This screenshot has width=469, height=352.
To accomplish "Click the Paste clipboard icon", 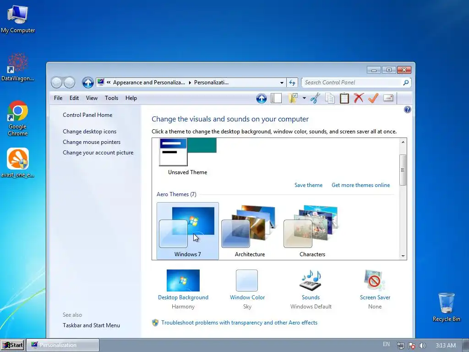I will pyautogui.click(x=344, y=98).
